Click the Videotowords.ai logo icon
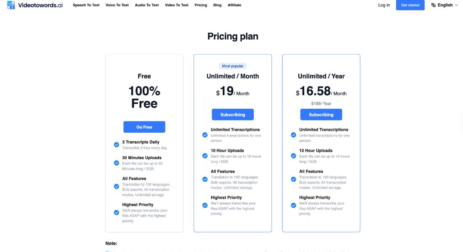The image size is (463, 252). (x=11, y=5)
